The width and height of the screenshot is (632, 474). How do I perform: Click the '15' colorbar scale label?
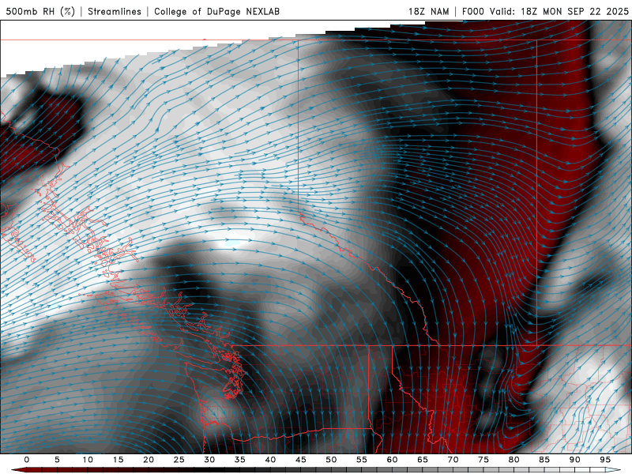point(118,460)
